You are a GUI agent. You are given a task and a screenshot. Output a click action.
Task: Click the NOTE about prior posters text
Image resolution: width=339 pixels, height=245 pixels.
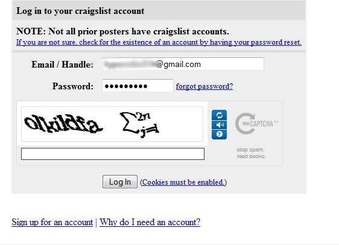coord(122,31)
